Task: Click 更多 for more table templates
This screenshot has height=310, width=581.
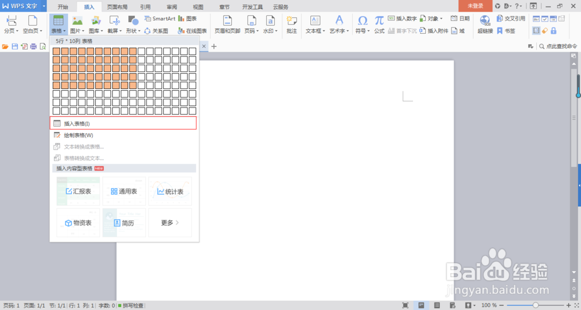Action: click(170, 223)
